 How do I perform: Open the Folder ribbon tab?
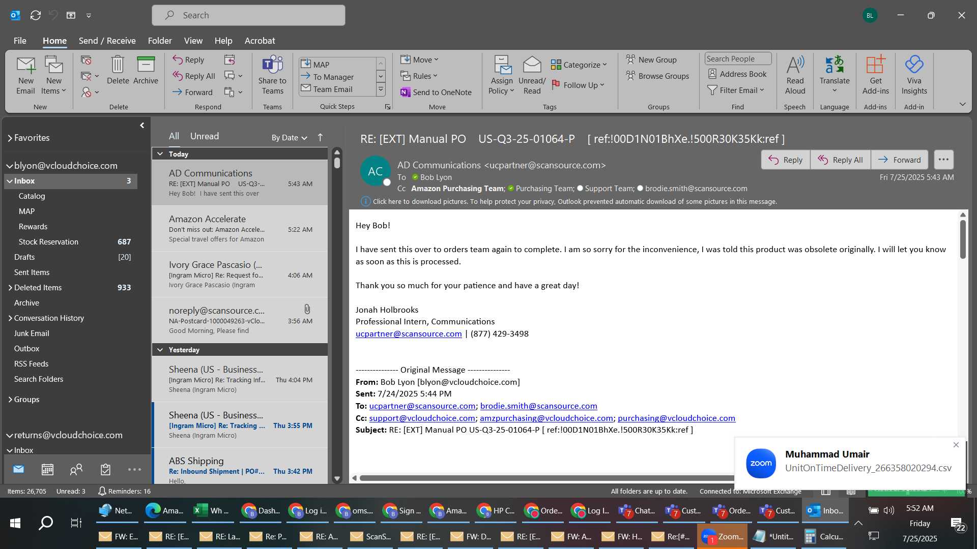click(x=160, y=41)
